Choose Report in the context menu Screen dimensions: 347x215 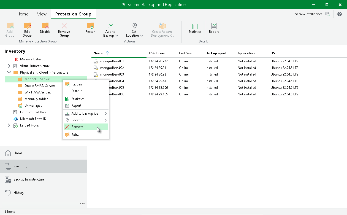pos(86,106)
